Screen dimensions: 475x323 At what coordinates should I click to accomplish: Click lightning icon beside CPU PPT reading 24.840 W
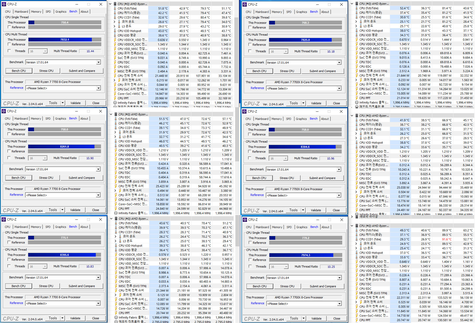click(x=116, y=209)
